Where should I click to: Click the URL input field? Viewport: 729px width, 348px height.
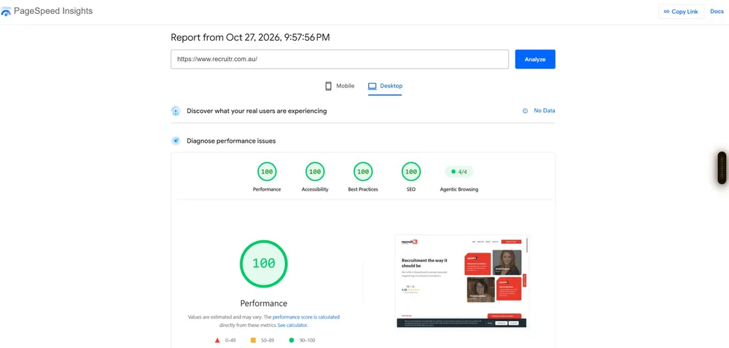(x=340, y=60)
